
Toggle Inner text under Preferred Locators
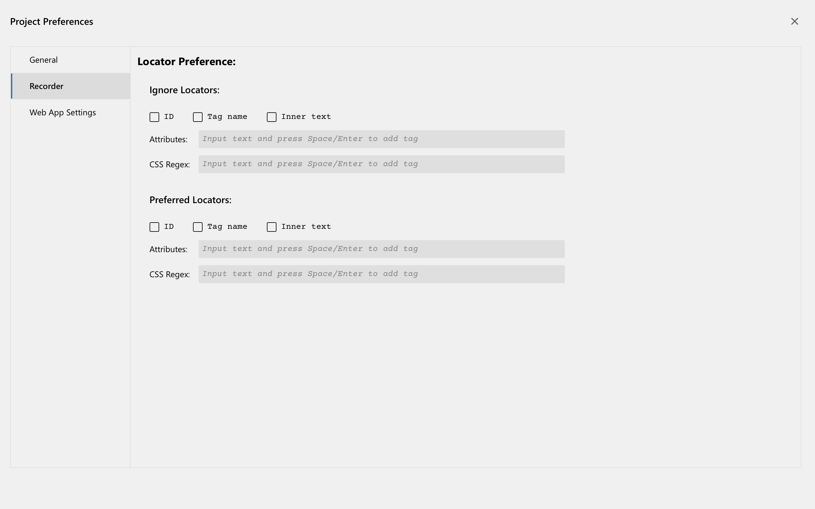coord(271,227)
